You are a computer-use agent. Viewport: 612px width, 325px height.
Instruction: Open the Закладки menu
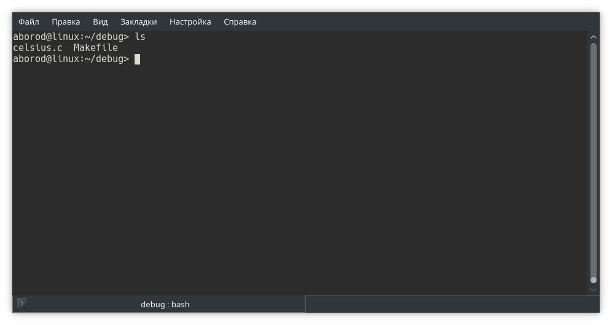tap(138, 22)
